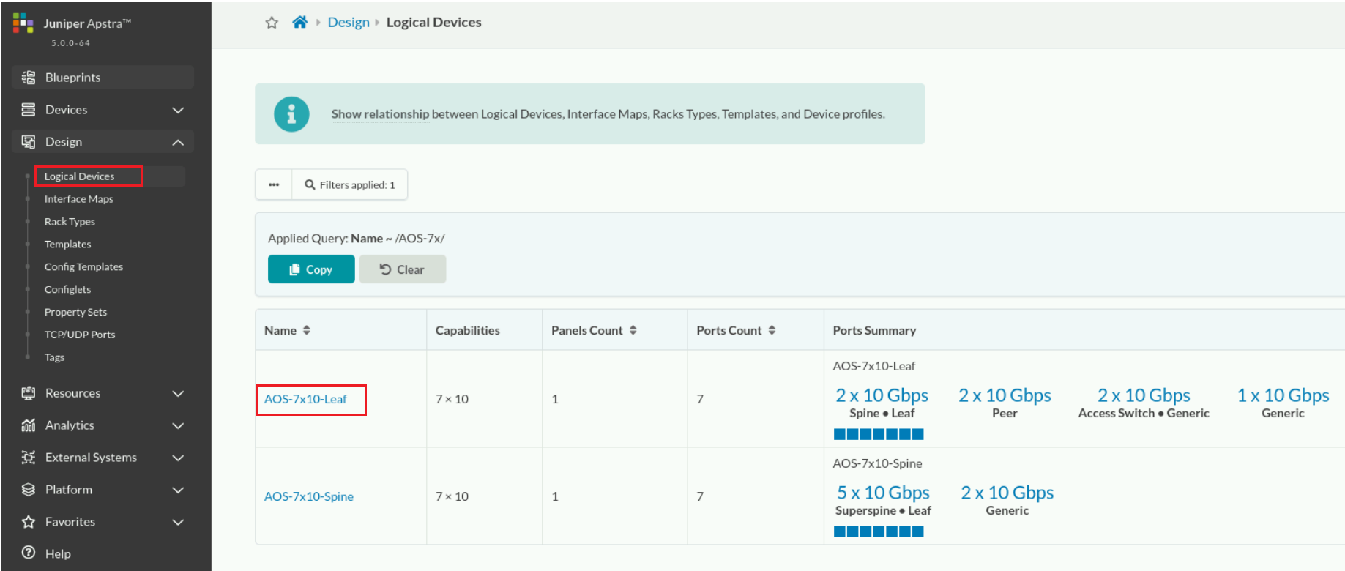Click the Help question mark icon
This screenshot has height=571, width=1345.
coord(29,553)
